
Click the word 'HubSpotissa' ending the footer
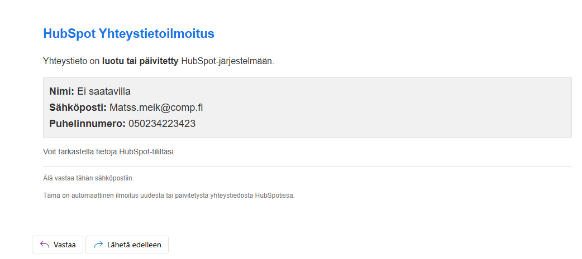click(x=275, y=196)
